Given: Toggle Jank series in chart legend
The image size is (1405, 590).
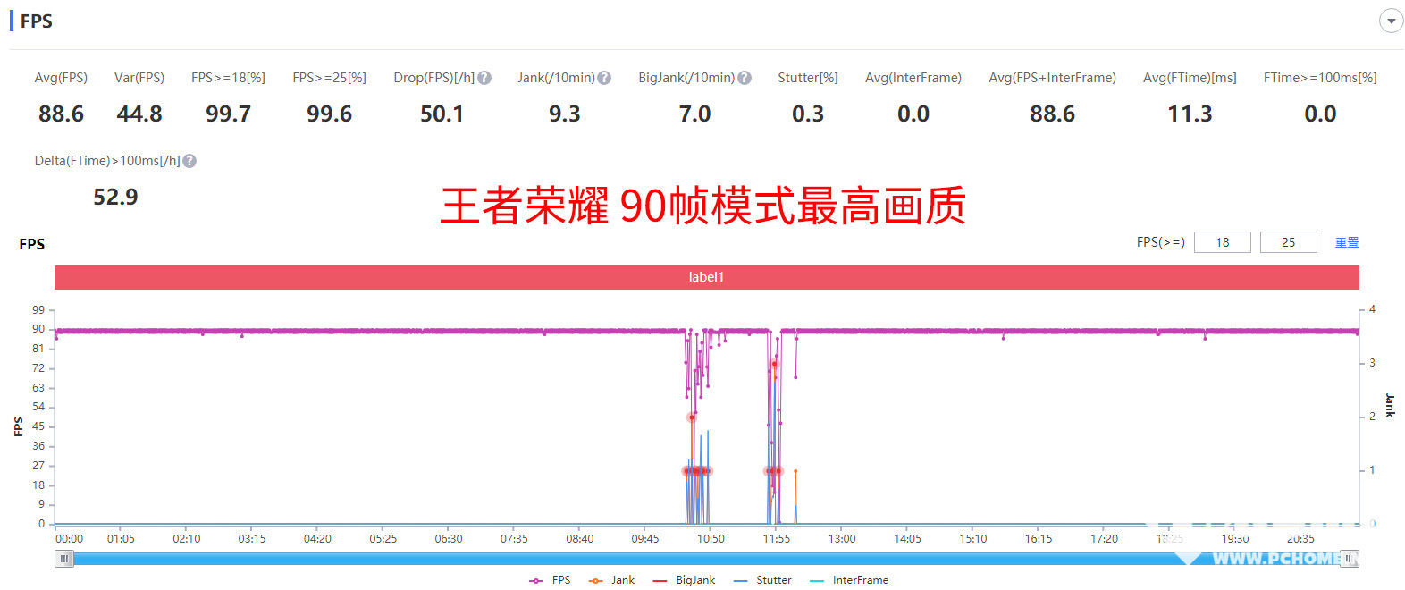Looking at the screenshot, I should click(612, 580).
